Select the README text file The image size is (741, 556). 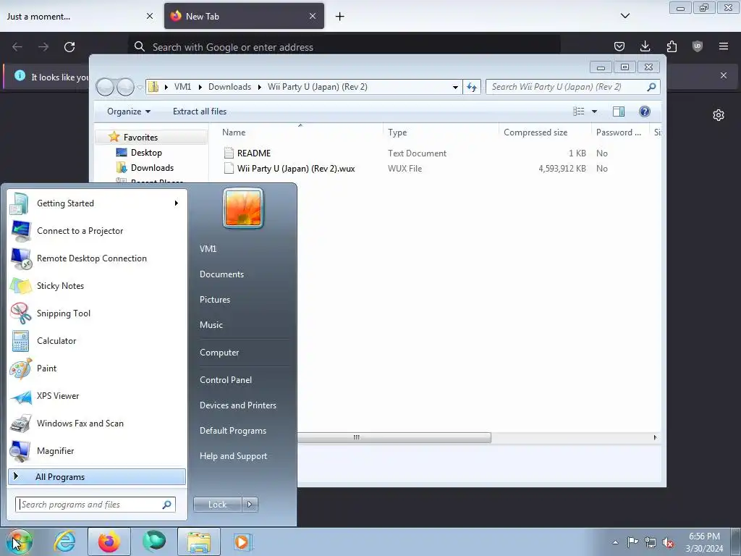254,153
